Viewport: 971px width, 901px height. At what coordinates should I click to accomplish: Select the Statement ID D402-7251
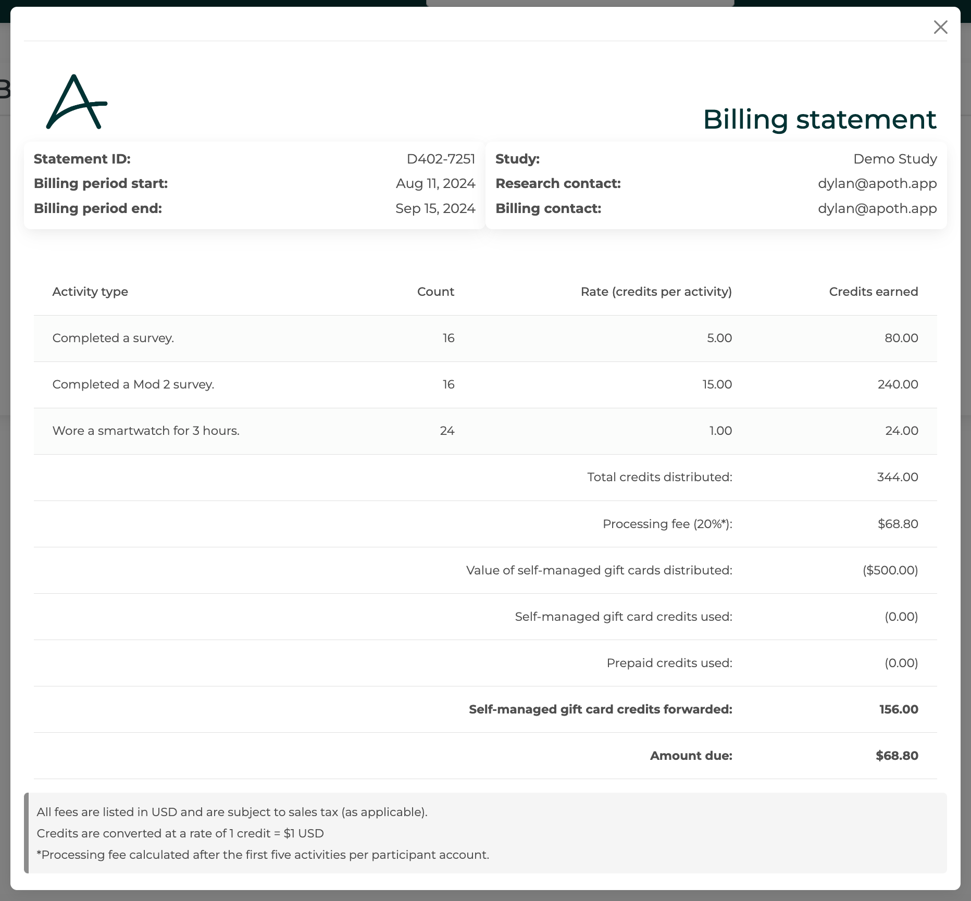pyautogui.click(x=441, y=158)
